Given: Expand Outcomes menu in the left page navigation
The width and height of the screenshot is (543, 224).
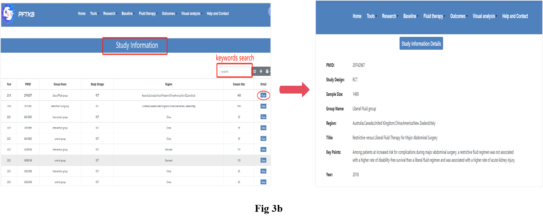Looking at the screenshot, I should (x=169, y=13).
